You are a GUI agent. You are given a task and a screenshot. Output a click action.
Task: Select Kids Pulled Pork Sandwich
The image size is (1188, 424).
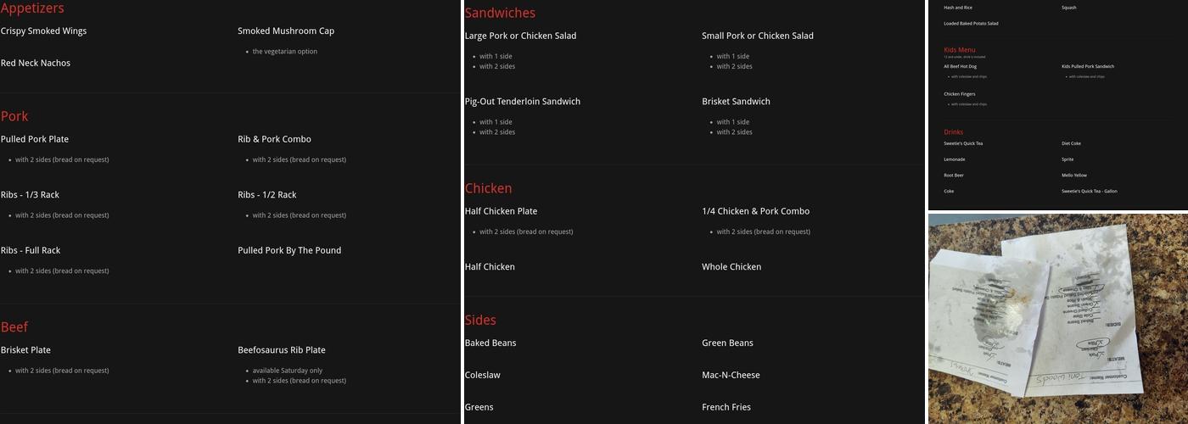pyautogui.click(x=1088, y=66)
